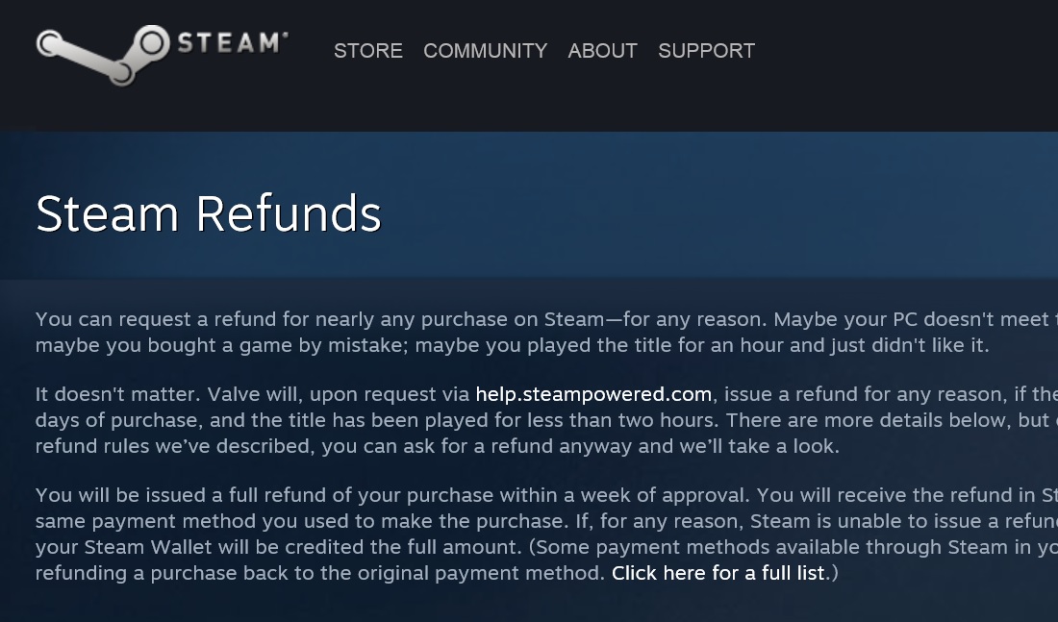1058x622 pixels.
Task: Open the STORE menu
Action: click(368, 51)
